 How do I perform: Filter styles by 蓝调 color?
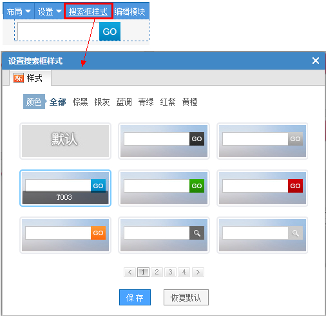124,102
